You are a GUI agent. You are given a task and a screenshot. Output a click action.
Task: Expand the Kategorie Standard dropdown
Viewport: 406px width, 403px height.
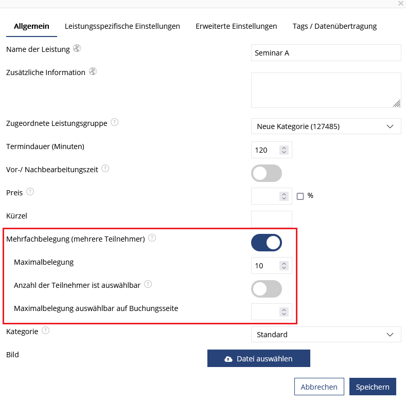point(326,335)
